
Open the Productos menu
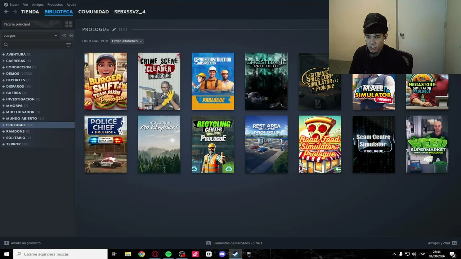[x=55, y=4]
